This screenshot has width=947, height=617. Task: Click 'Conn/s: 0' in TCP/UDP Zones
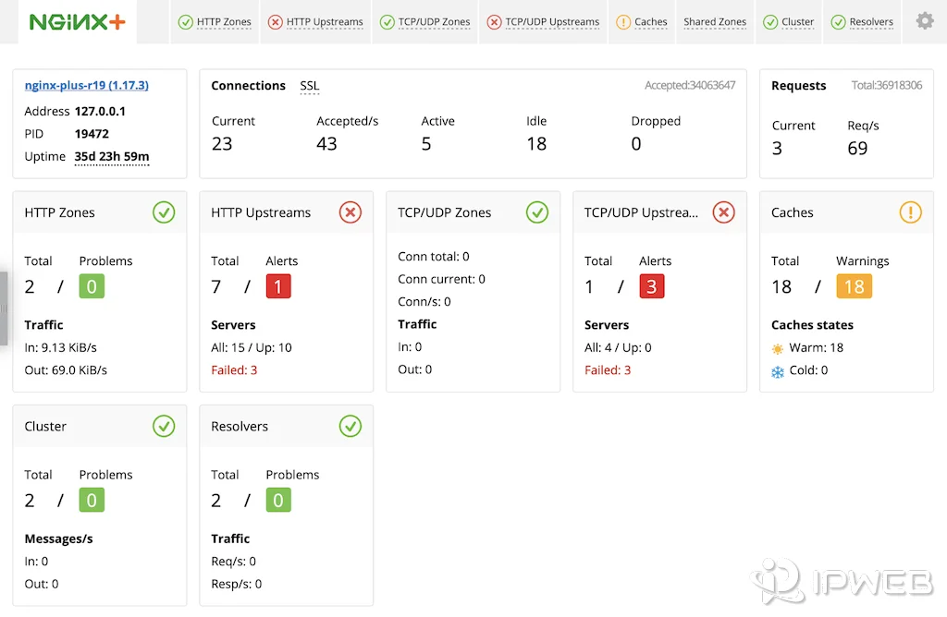(x=424, y=301)
